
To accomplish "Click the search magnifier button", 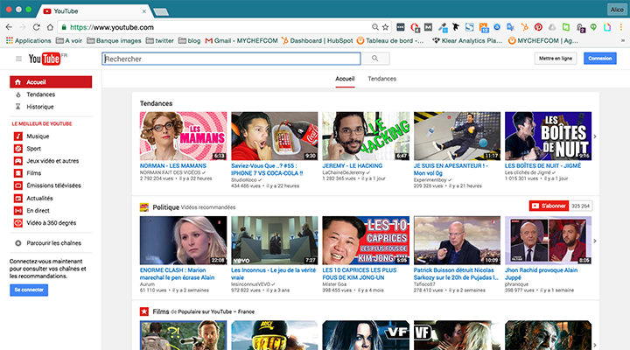I will point(374,59).
